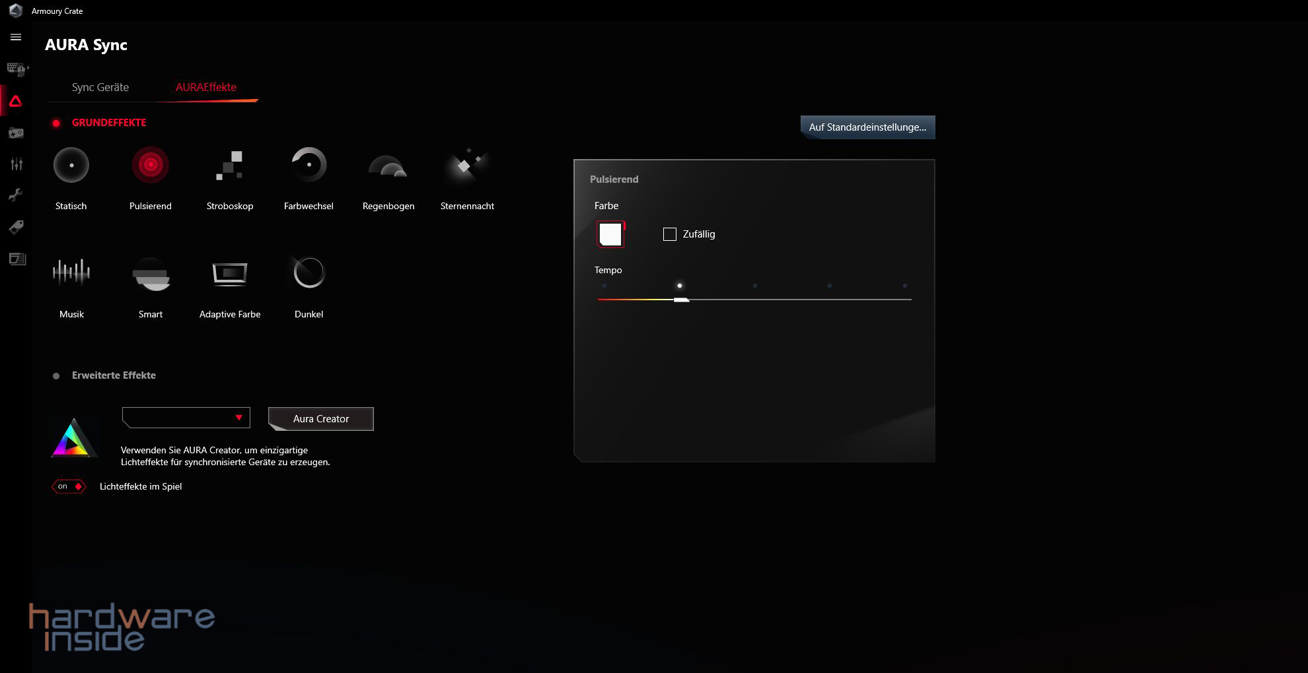Select the Sternennacht effect icon
The image size is (1308, 673).
(x=466, y=165)
